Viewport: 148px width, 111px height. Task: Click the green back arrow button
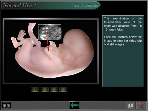pos(74,105)
